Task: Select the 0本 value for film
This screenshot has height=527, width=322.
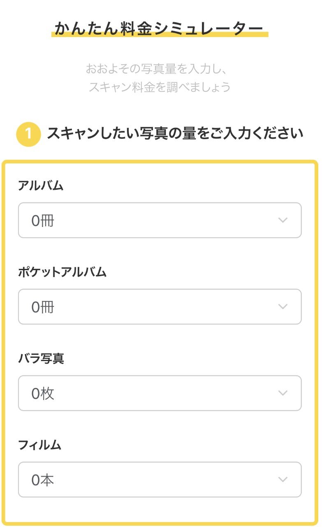Action: (x=43, y=480)
